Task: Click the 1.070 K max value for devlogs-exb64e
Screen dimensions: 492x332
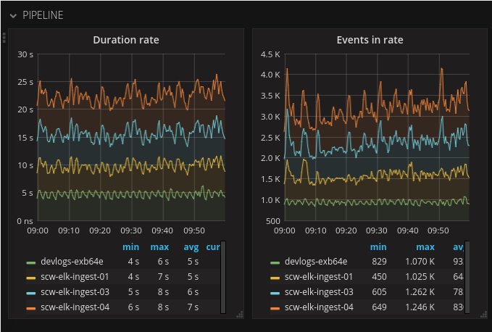Action: point(420,262)
